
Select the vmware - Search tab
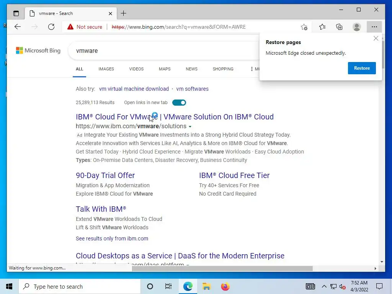[x=71, y=13]
